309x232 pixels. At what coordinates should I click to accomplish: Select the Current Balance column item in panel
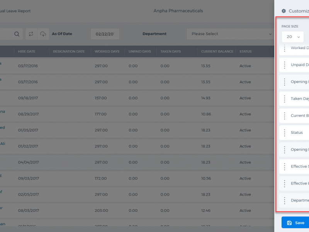click(x=294, y=116)
